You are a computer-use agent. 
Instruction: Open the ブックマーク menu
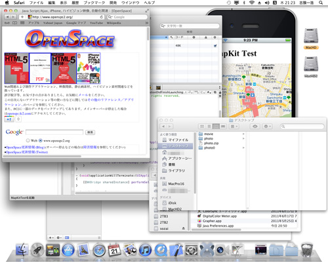(x=94, y=3)
